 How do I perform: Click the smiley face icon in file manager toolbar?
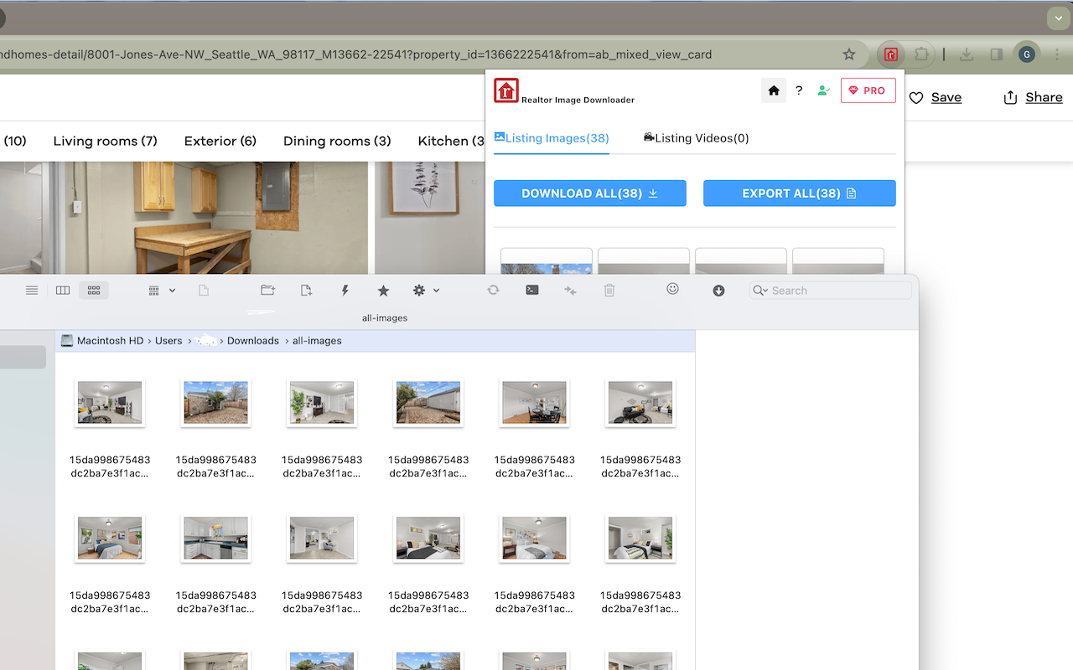click(x=672, y=289)
